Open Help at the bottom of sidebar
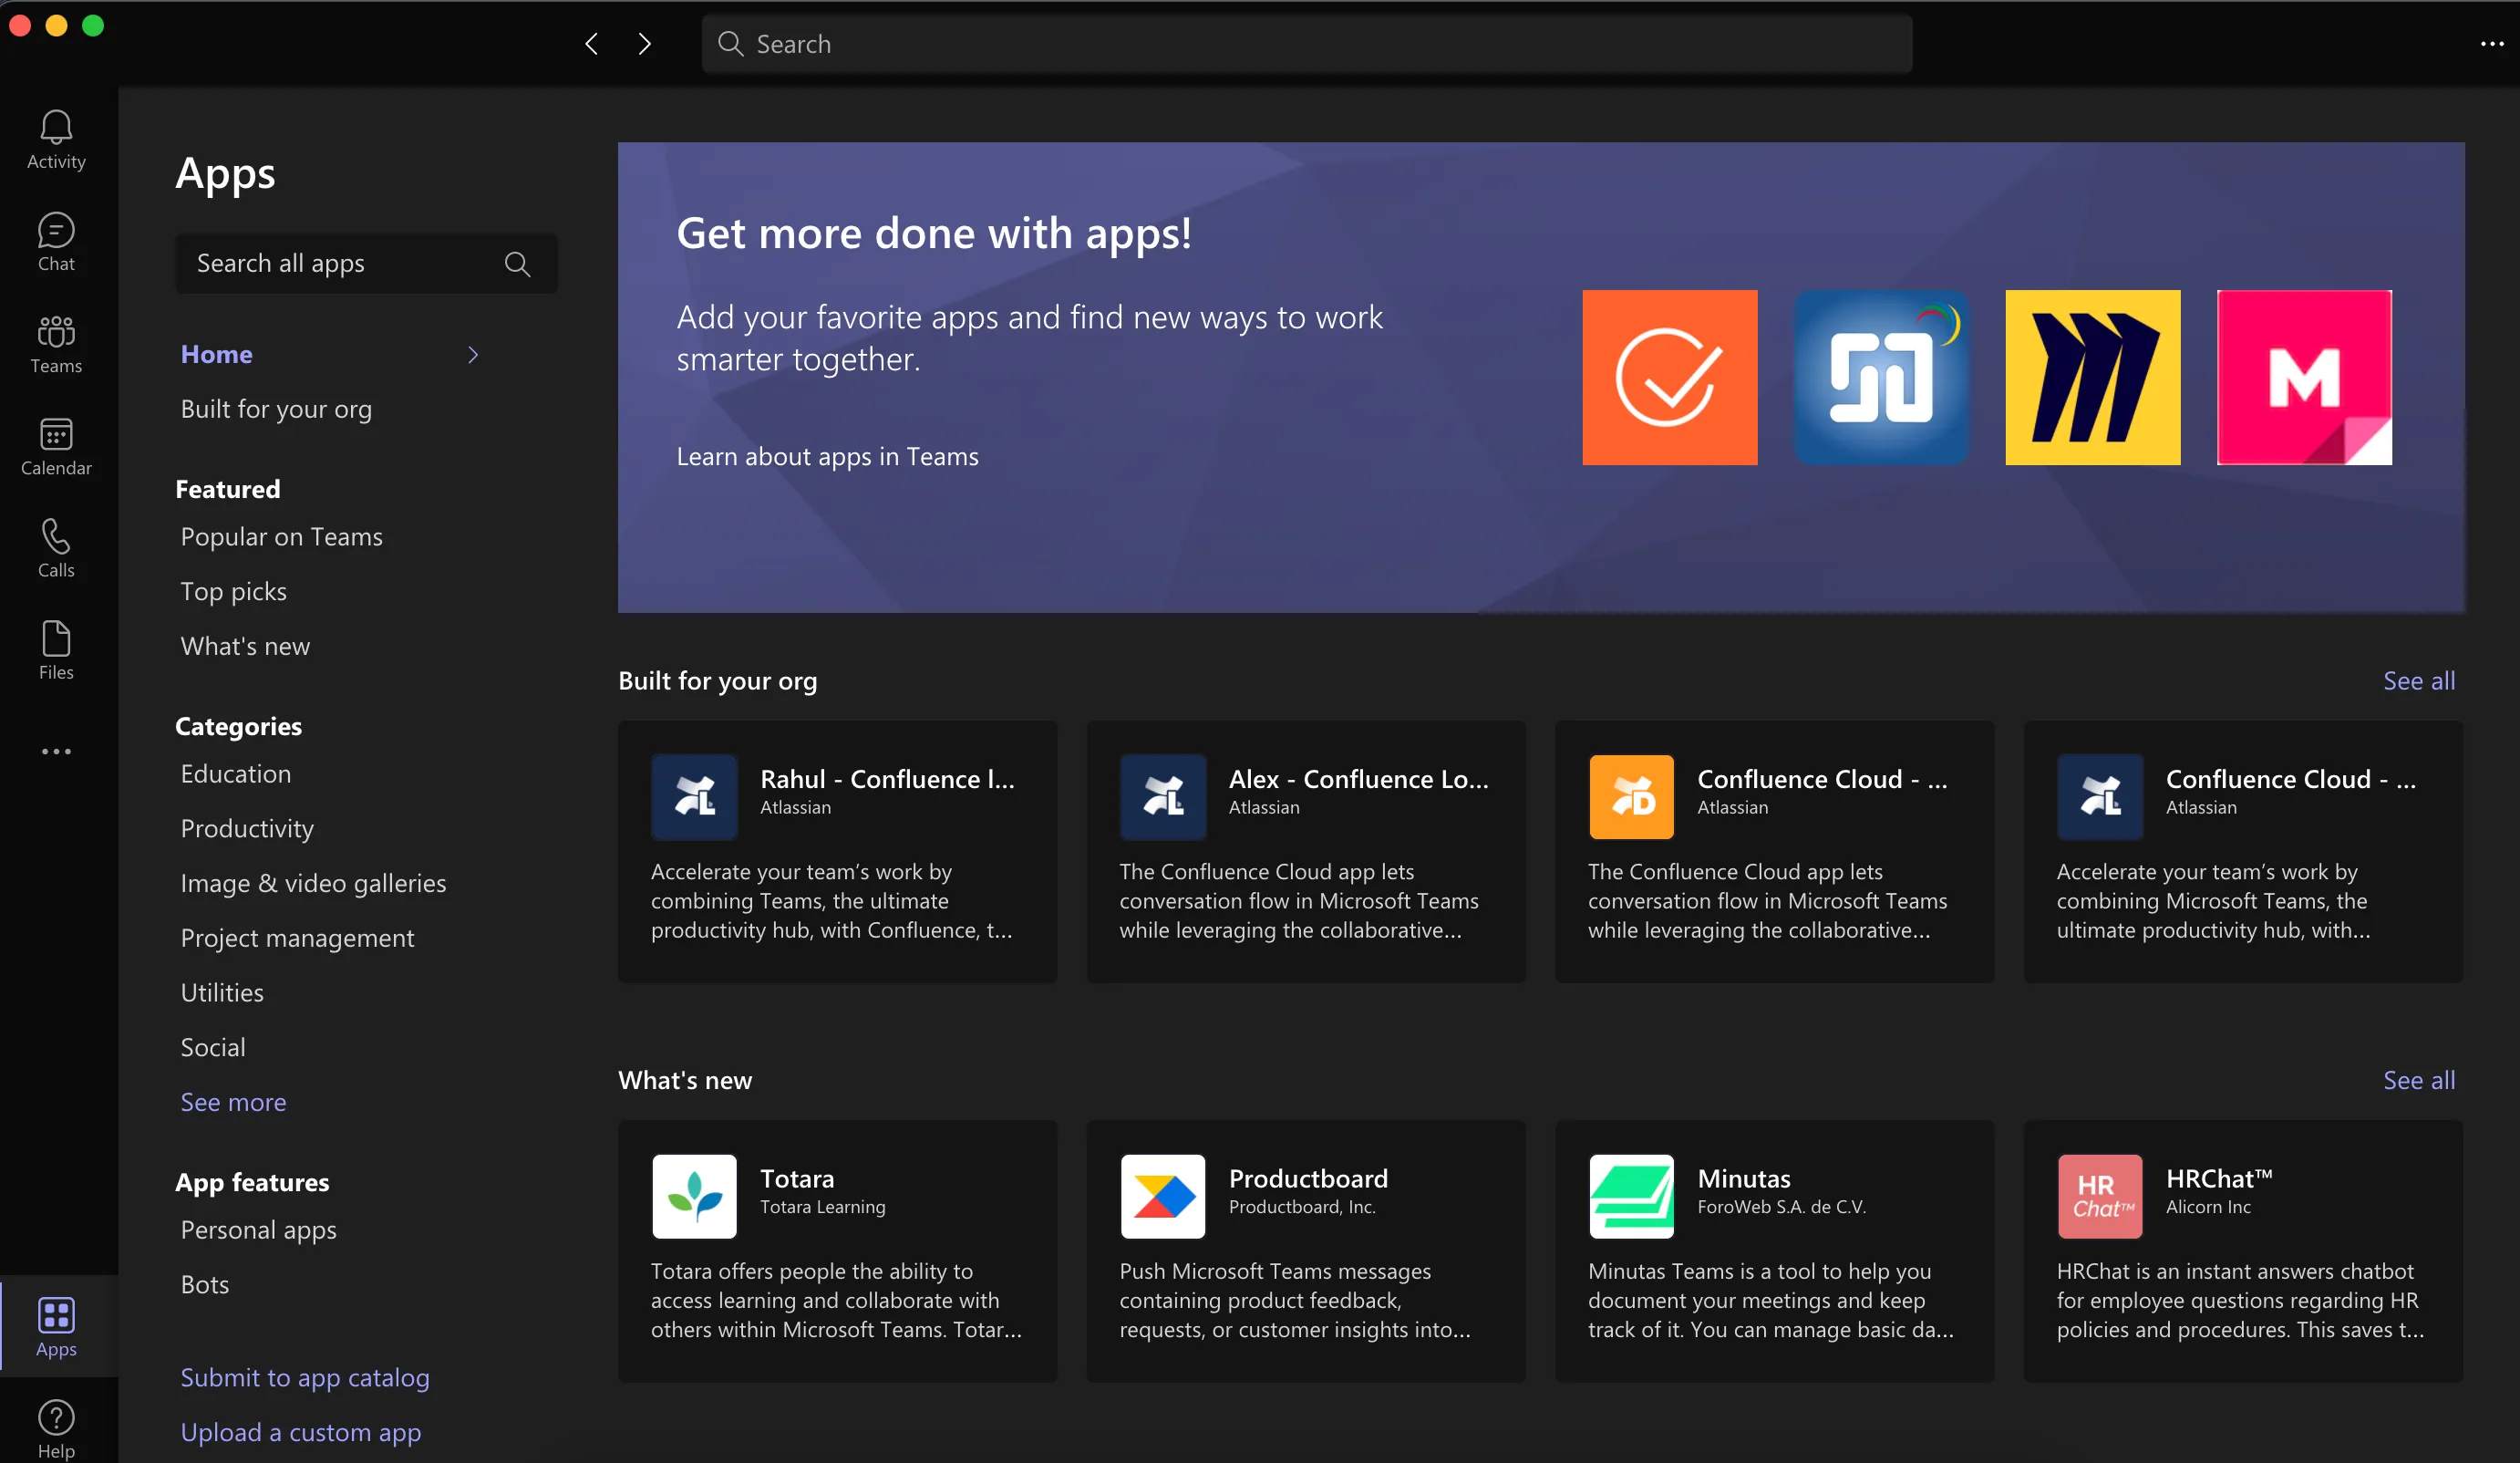 pyautogui.click(x=56, y=1428)
